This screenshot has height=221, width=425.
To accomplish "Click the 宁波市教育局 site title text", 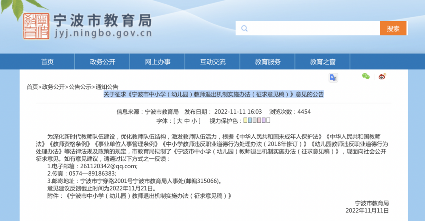I will pyautogui.click(x=103, y=20).
